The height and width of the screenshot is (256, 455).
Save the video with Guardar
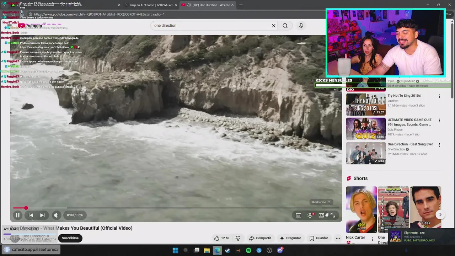pos(318,238)
